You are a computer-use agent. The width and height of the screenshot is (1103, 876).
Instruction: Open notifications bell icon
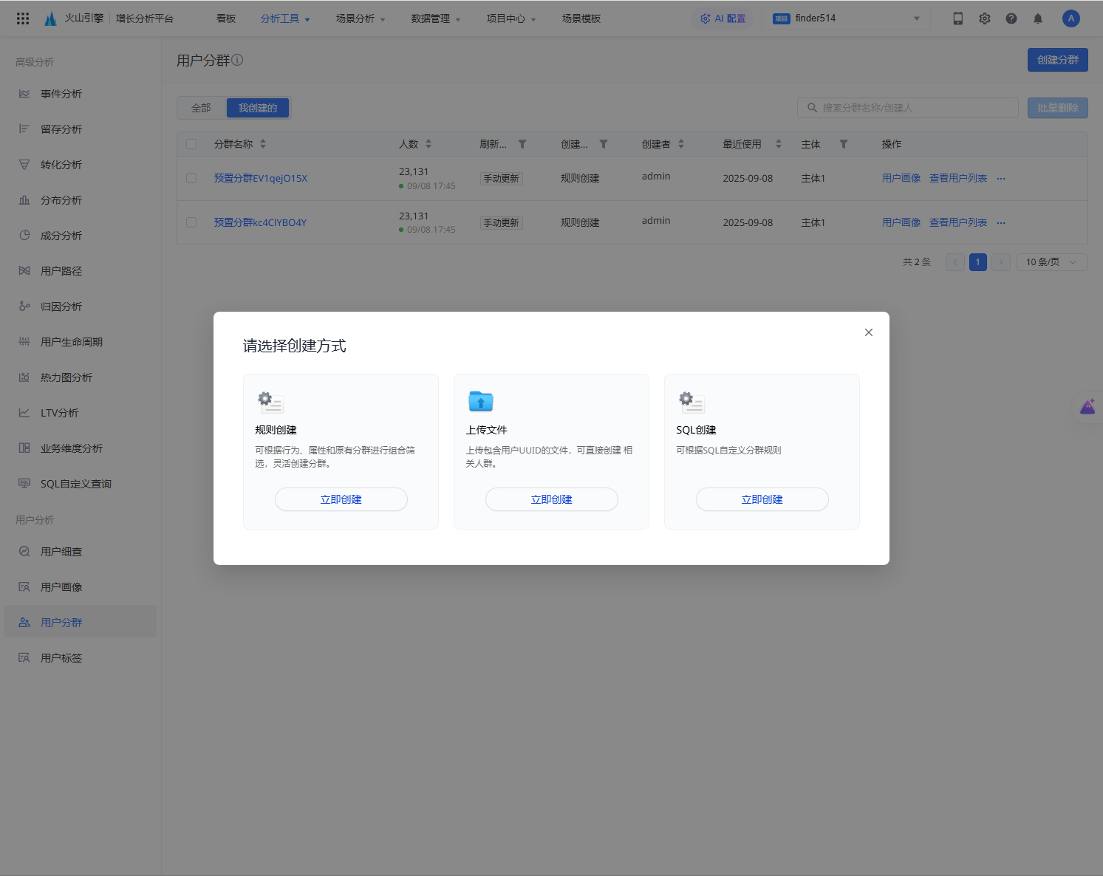1037,18
